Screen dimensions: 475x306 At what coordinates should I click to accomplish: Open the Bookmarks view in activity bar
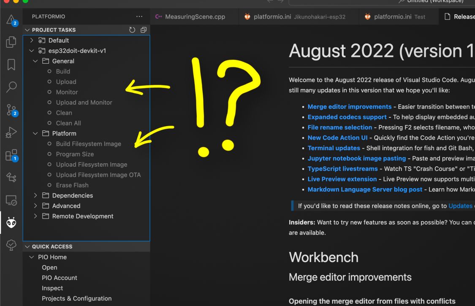point(11,65)
